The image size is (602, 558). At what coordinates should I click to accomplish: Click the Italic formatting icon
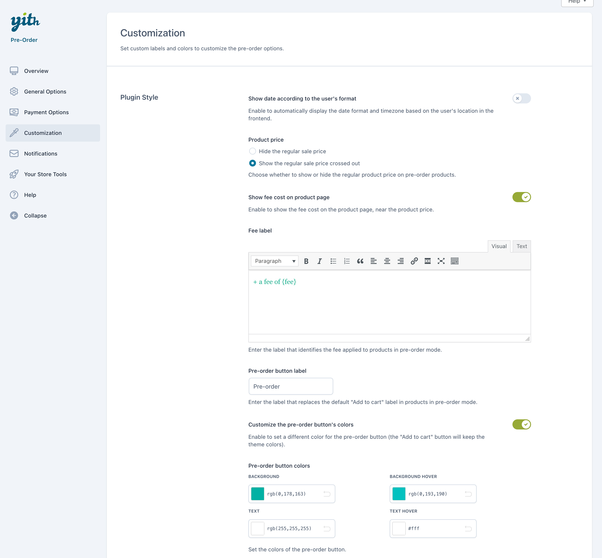[319, 261]
